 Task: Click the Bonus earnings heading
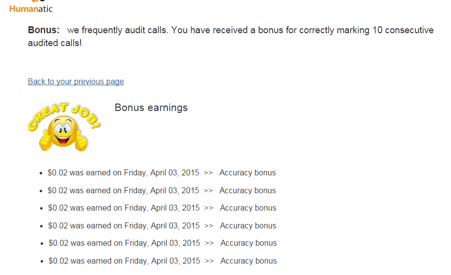(151, 108)
